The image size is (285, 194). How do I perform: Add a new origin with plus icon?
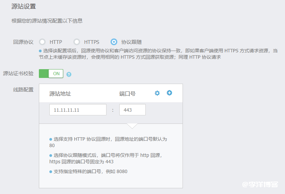click(169, 93)
